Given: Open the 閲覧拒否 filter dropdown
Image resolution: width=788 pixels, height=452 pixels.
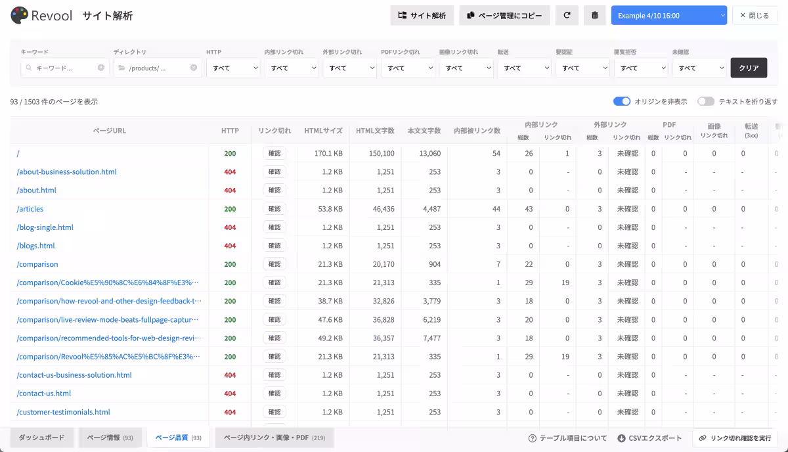Looking at the screenshot, I should click(x=641, y=68).
